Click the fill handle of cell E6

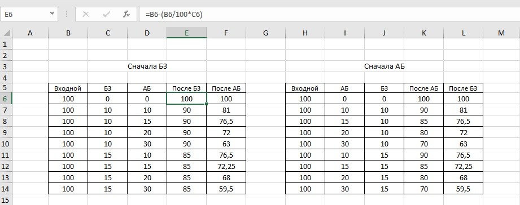coord(207,104)
